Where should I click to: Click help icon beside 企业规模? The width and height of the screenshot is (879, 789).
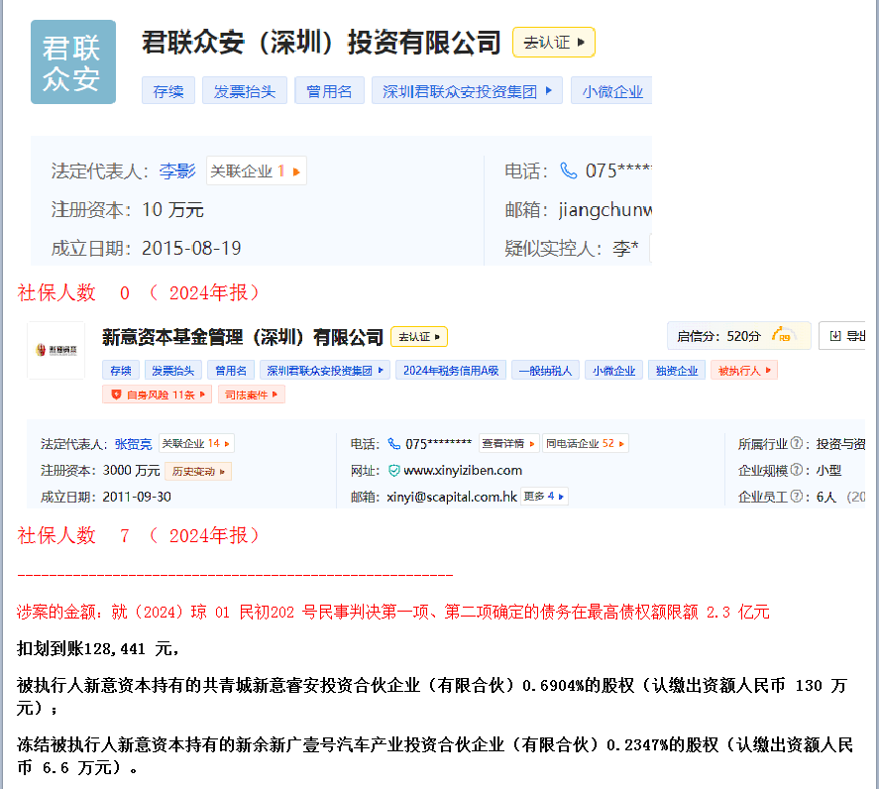click(x=796, y=470)
